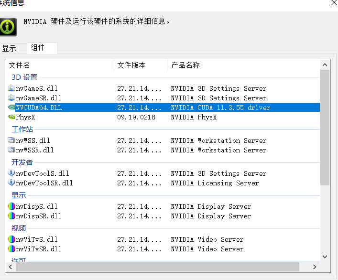
Task: Click NVCUDA64.DLL version 27.21.14....
Action: click(x=139, y=108)
